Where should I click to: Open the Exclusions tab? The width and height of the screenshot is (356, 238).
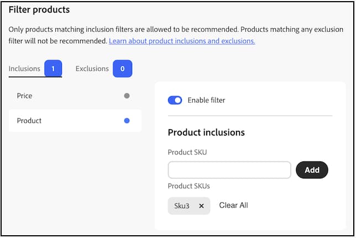(92, 69)
